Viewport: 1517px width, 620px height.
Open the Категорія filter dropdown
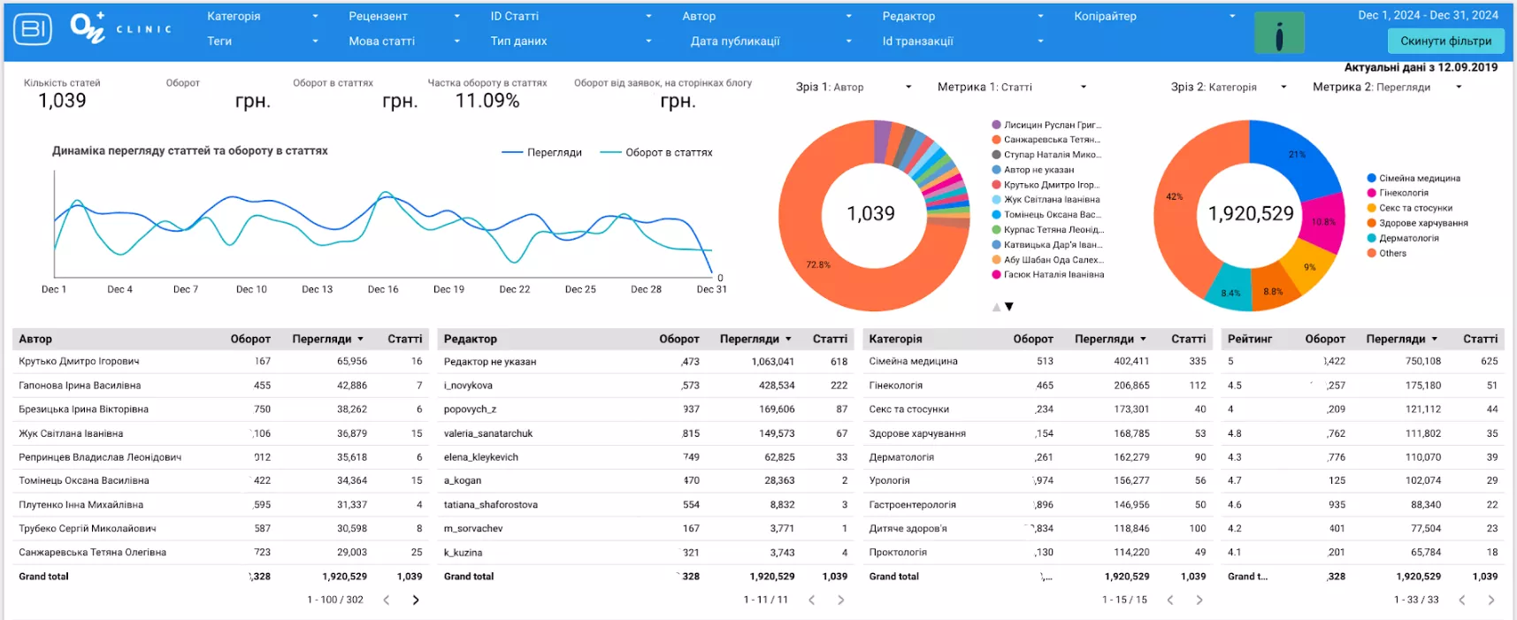(x=262, y=16)
